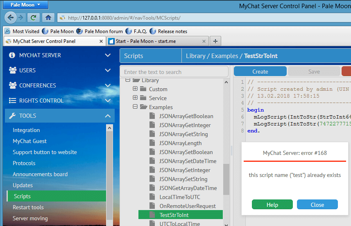Click file icon beside LocalTimeToUTC
Image resolution: width=351 pixels, height=226 pixels.
pos(152,197)
